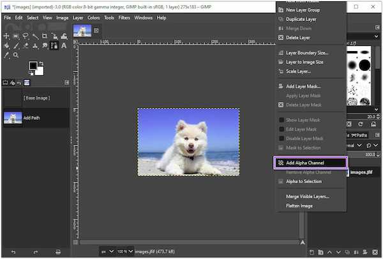Click the image tab menu button
Viewport: 383px width, 259px height.
point(96,31)
